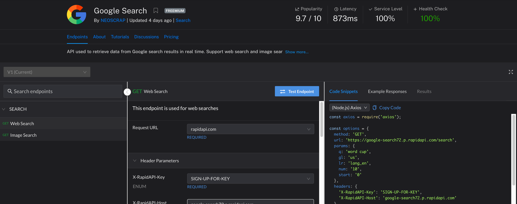The width and height of the screenshot is (517, 204).
Task: Click 'This endpoint is used for web searches'
Action: point(175,108)
